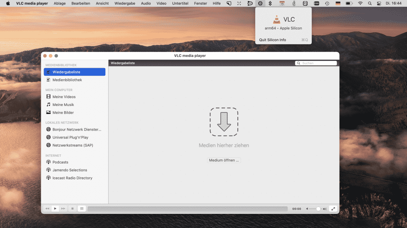Open Spotlight search magnifier icon
Image resolution: width=407 pixels, height=228 pixels.
click(369, 3)
